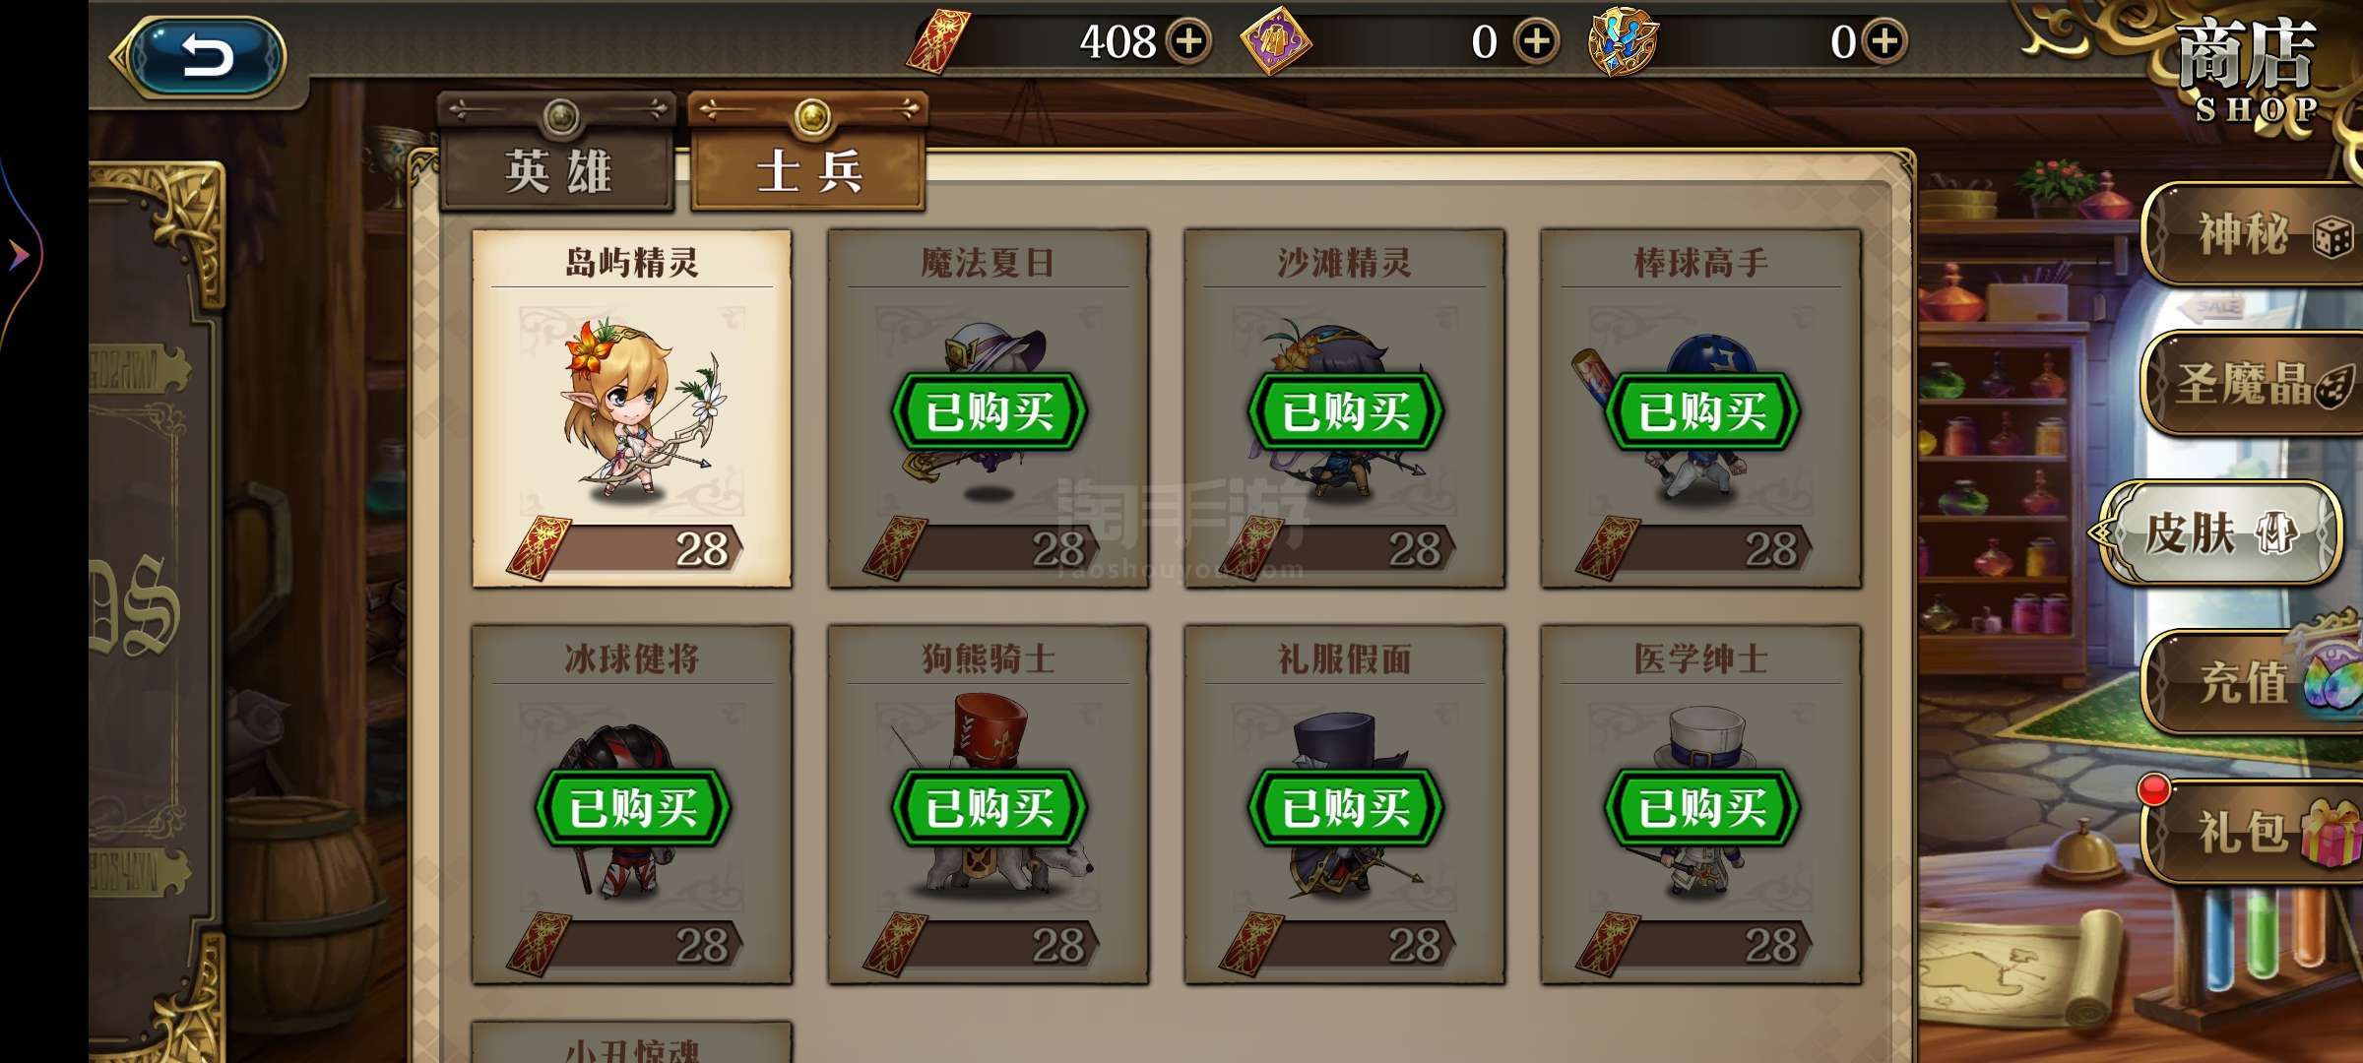
Task: Tap the back arrow button
Action: point(206,54)
